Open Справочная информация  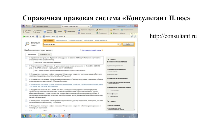[x=86, y=30]
